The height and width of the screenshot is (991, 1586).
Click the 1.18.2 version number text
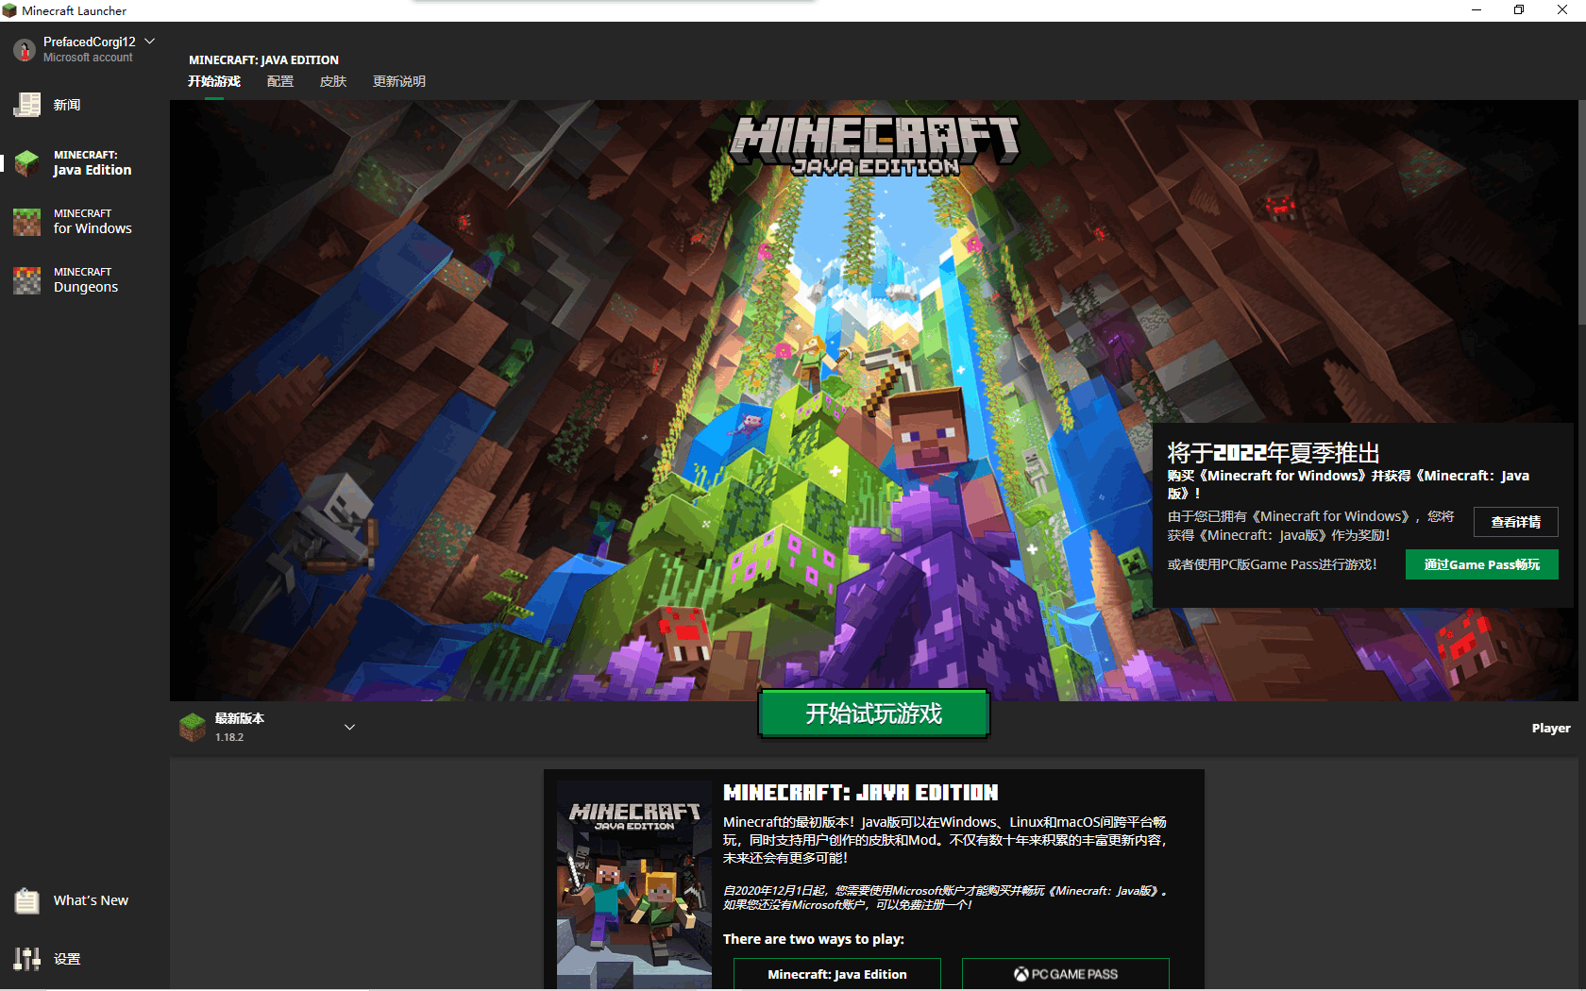[229, 737]
